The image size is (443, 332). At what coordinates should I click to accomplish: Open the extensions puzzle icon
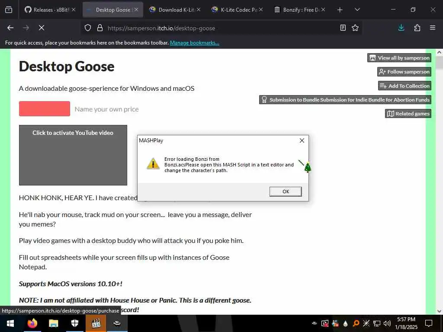(417, 28)
